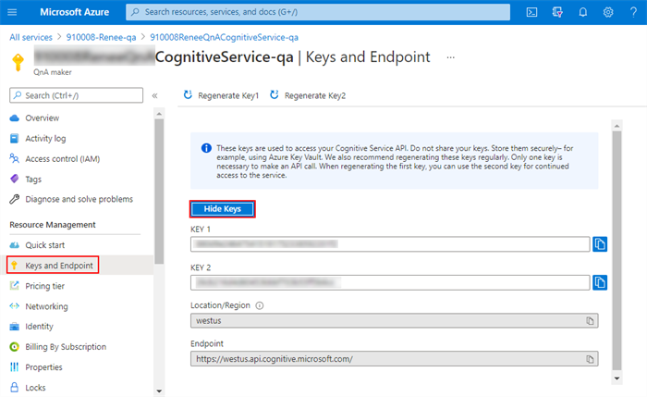Click the sidebar scrollbar down arrow
647x397 pixels.
pyautogui.click(x=159, y=391)
